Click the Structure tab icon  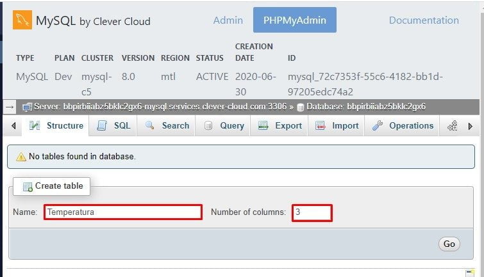35,126
